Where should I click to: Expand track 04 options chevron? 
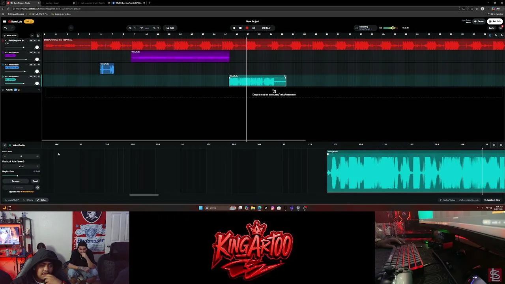click(x=39, y=77)
